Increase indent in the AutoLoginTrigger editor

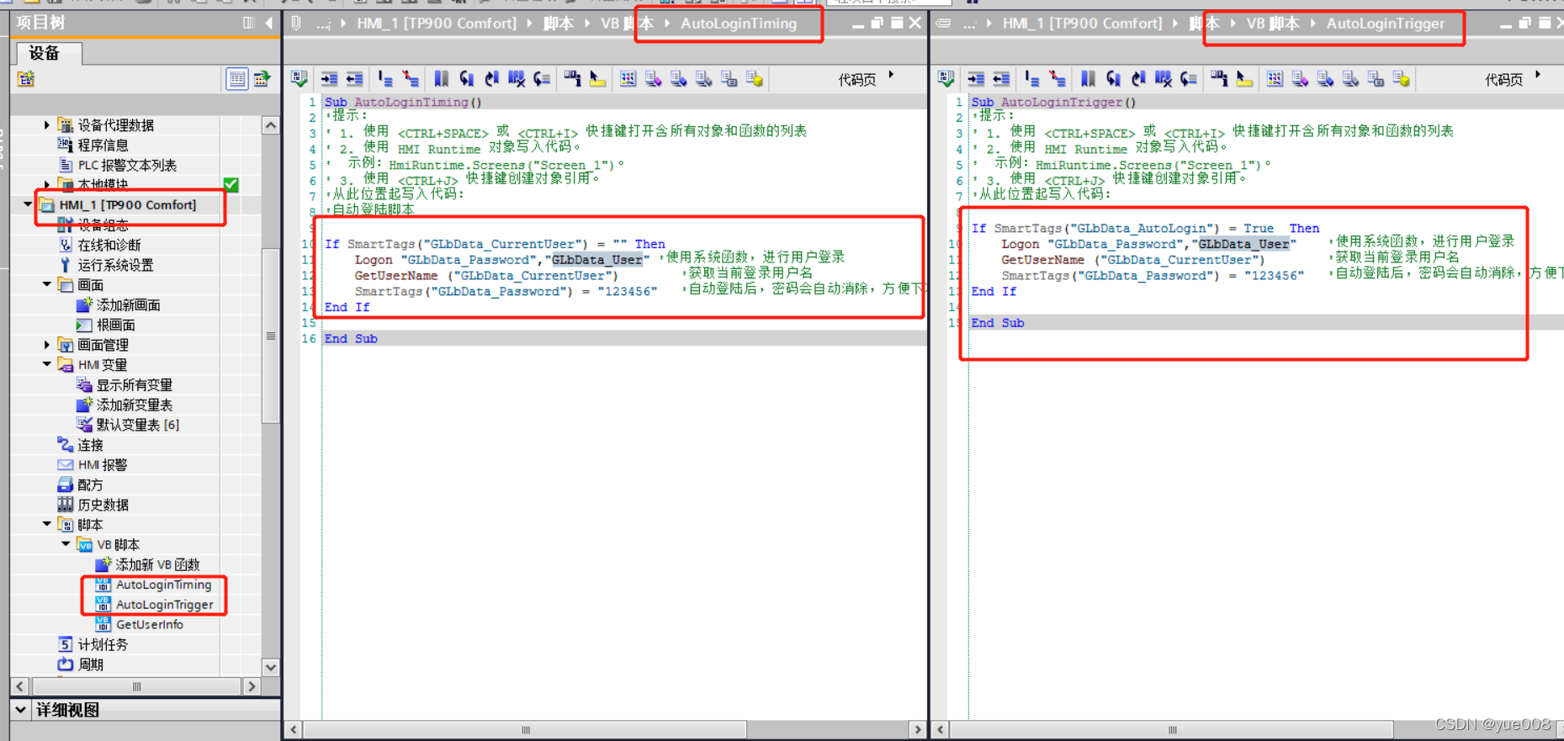point(976,79)
